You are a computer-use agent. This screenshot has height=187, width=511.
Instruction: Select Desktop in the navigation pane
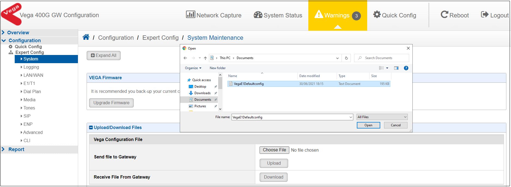point(200,87)
